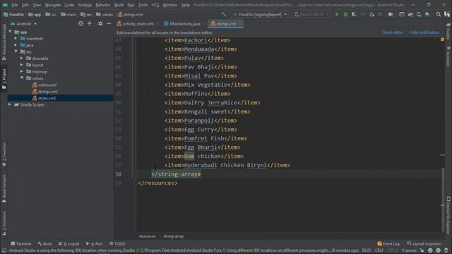Sync project with Gradle files elephant icon
452x254 pixels.
pyautogui.click(x=410, y=14)
